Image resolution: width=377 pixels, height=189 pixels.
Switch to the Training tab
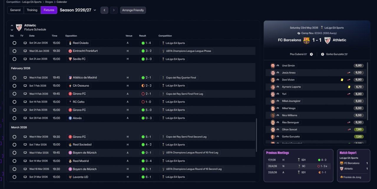pos(32,10)
